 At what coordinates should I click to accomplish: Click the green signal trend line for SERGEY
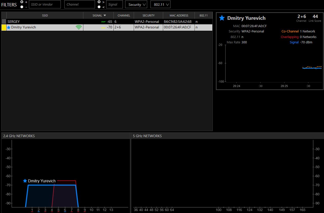tap(103, 22)
